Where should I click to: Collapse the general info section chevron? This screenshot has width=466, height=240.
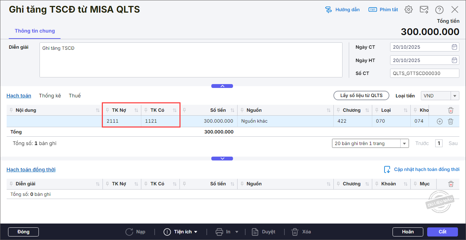222,86
